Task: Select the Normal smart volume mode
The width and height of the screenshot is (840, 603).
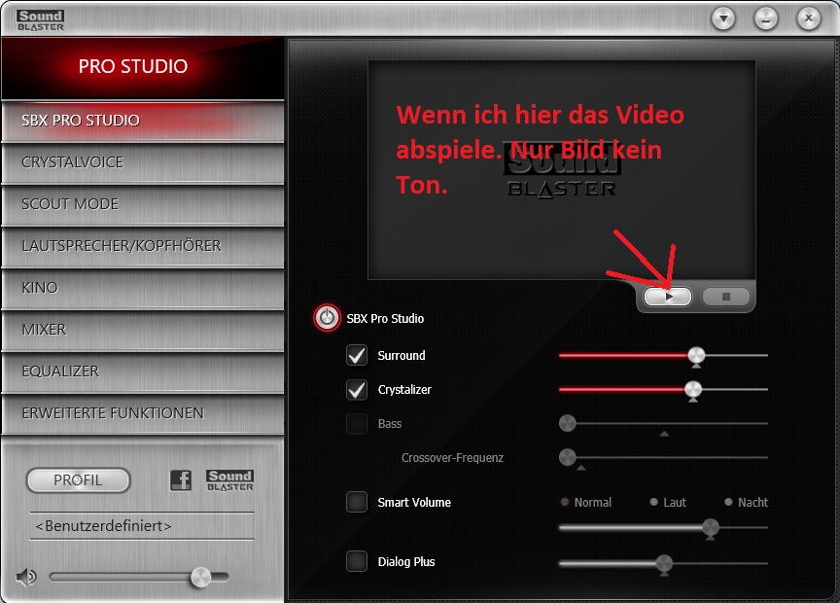Action: (564, 502)
